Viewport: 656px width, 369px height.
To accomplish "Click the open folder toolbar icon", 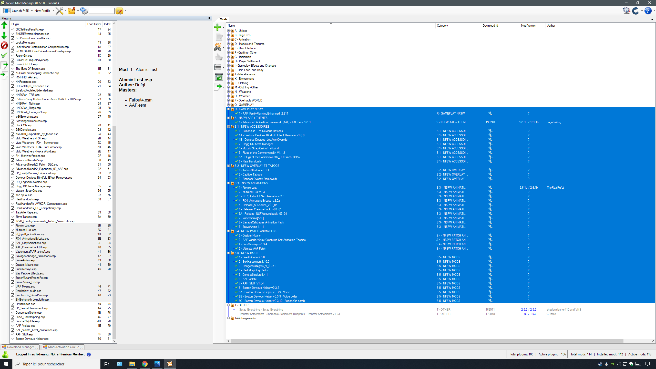I will tap(72, 11).
